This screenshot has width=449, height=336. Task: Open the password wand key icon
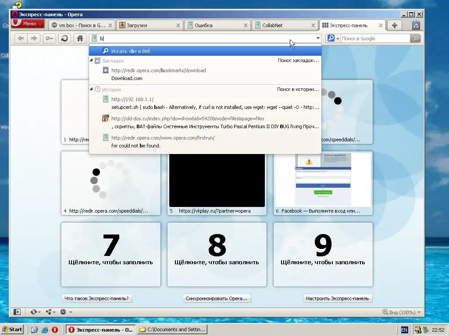[x=49, y=38]
